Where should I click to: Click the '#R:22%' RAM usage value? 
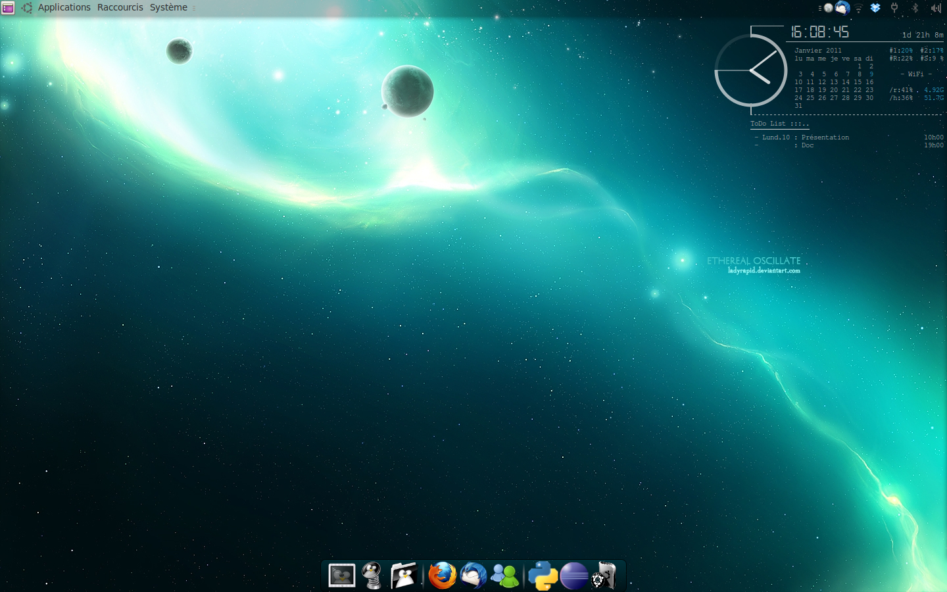coord(901,59)
